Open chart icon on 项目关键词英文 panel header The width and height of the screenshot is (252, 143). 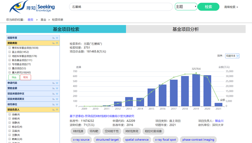tap(54, 99)
